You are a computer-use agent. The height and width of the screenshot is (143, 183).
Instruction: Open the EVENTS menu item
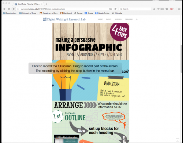pos(109,19)
